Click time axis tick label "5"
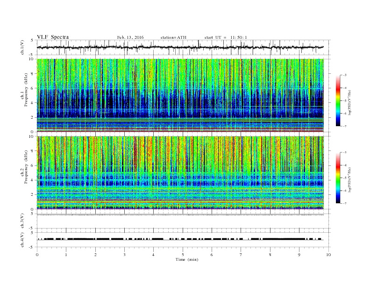The height and width of the screenshot is (286, 370). pyautogui.click(x=183, y=255)
